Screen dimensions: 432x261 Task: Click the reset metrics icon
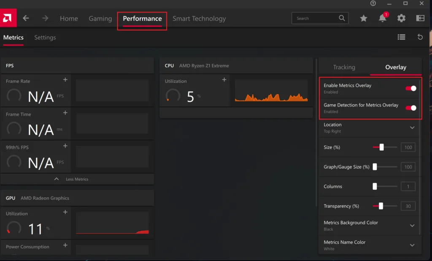click(420, 37)
